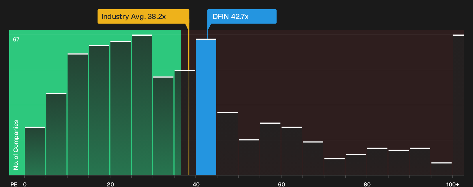
Task: Click the green bar for PE 5-10
Action: (56, 134)
